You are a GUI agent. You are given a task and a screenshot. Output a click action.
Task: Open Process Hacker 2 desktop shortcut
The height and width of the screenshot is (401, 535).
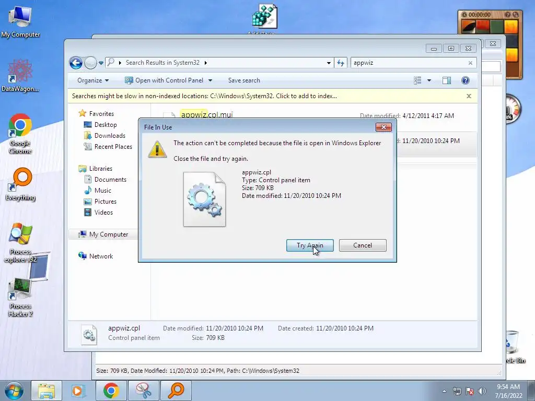(x=20, y=297)
